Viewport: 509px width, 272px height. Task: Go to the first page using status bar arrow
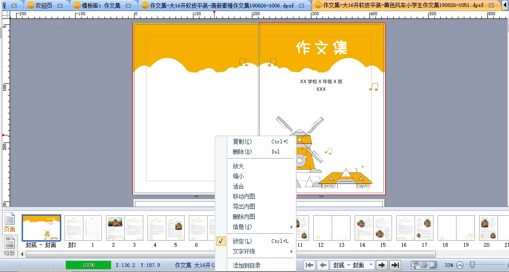point(310,265)
